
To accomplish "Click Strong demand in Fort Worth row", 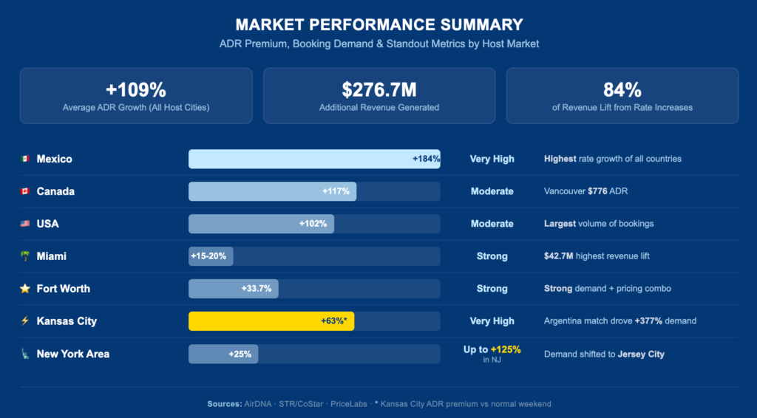I will (x=492, y=289).
